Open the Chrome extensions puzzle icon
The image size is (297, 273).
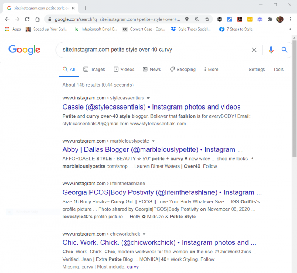pyautogui.click(x=270, y=19)
